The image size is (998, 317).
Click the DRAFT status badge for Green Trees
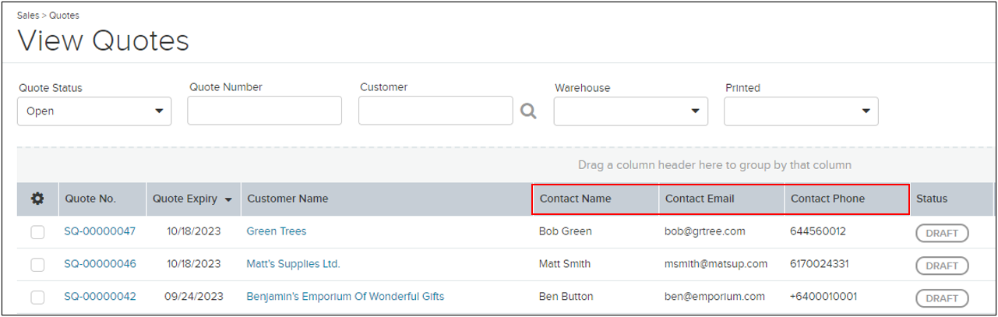pos(942,233)
